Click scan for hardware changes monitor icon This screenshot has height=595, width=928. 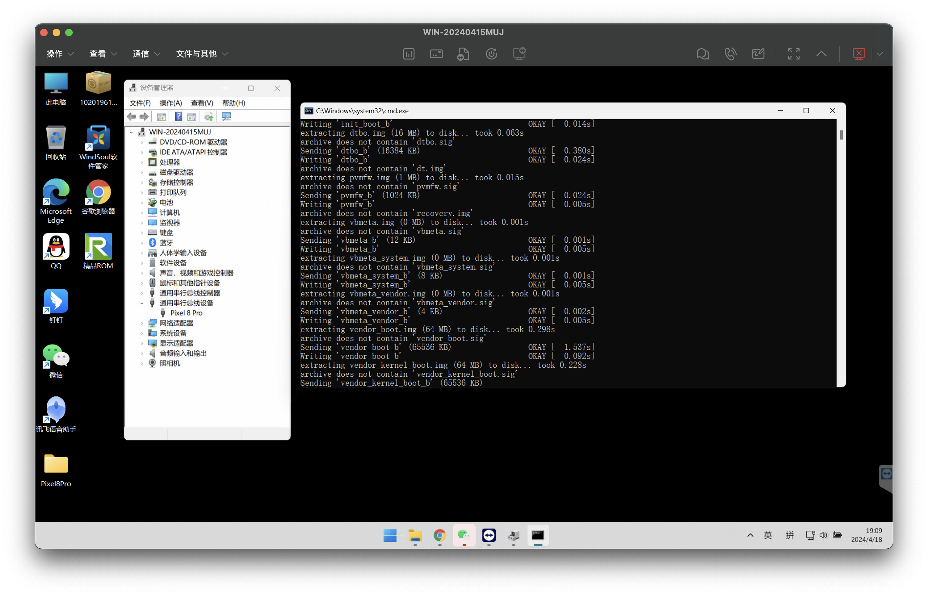point(226,116)
